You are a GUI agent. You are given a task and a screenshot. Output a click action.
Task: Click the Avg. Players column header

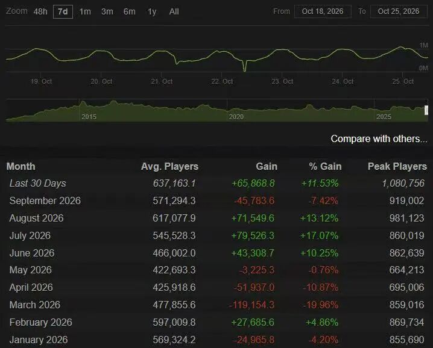(169, 167)
